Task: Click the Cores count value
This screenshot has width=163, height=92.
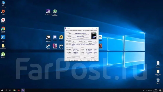Action: [x=88, y=57]
